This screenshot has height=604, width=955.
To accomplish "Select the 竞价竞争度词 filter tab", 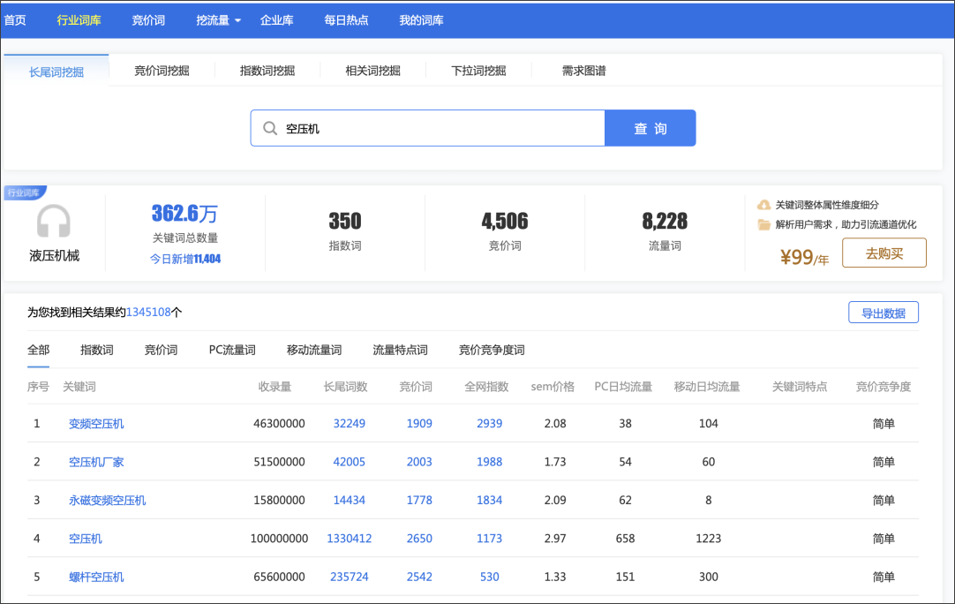I will point(492,350).
